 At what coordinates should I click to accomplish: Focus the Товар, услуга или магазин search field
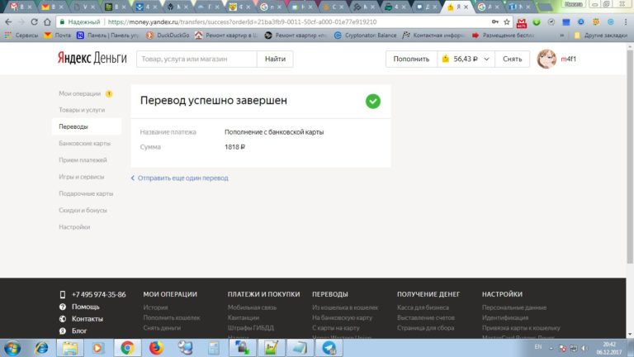coord(196,59)
